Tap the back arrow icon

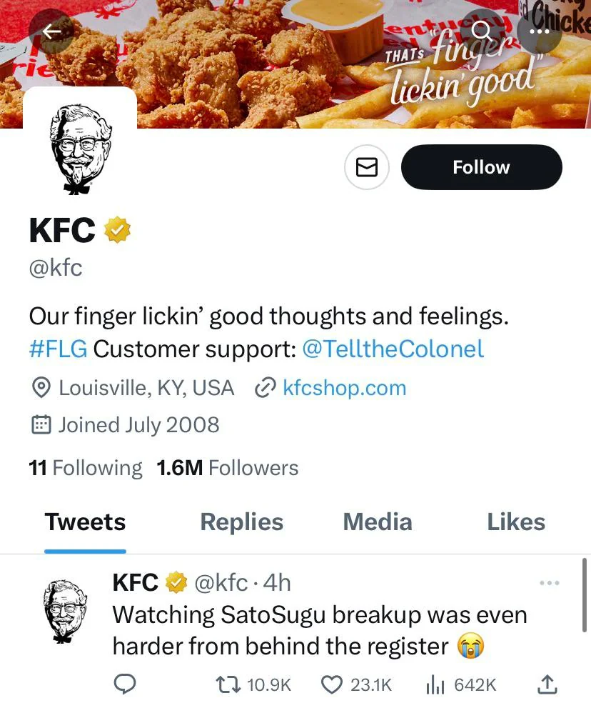point(51,31)
